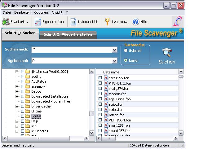199x149 pixels.
Task: Check the box for PHONETIC.fon
Action: pos(100,83)
